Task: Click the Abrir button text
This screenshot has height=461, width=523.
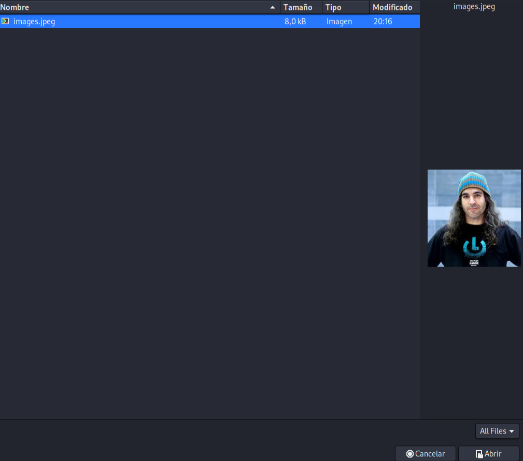Action: (492, 454)
